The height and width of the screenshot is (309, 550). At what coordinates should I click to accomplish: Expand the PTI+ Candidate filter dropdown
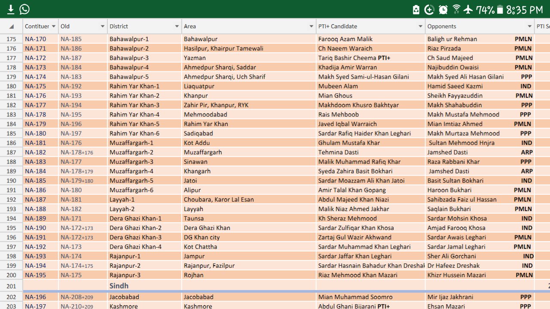point(421,27)
